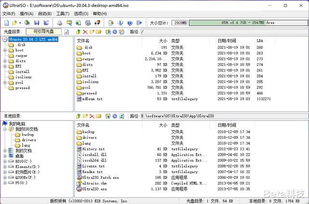The image size is (309, 204).
Task: Open the 帮助(H) menu
Action: point(100,14)
